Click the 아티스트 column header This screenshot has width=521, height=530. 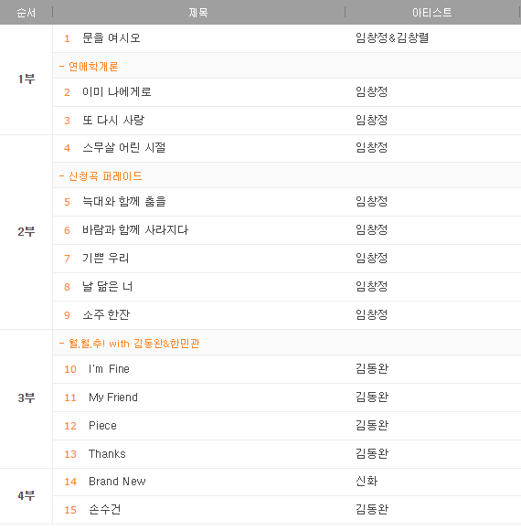[x=431, y=13]
